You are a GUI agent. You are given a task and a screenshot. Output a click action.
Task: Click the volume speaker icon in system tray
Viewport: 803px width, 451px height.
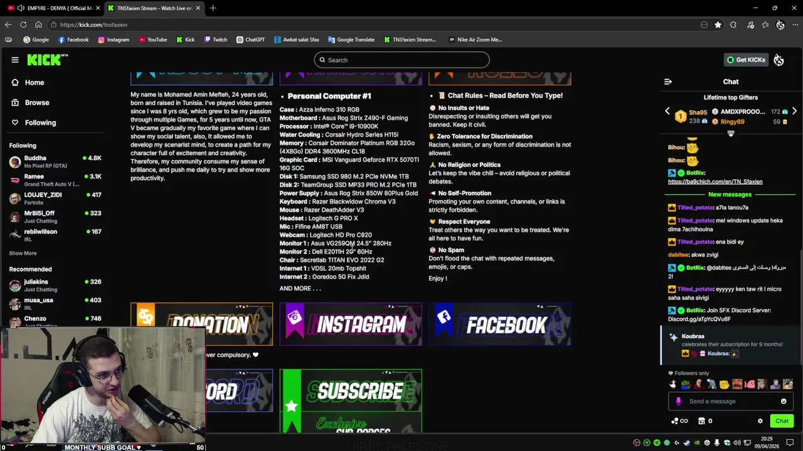[737, 443]
